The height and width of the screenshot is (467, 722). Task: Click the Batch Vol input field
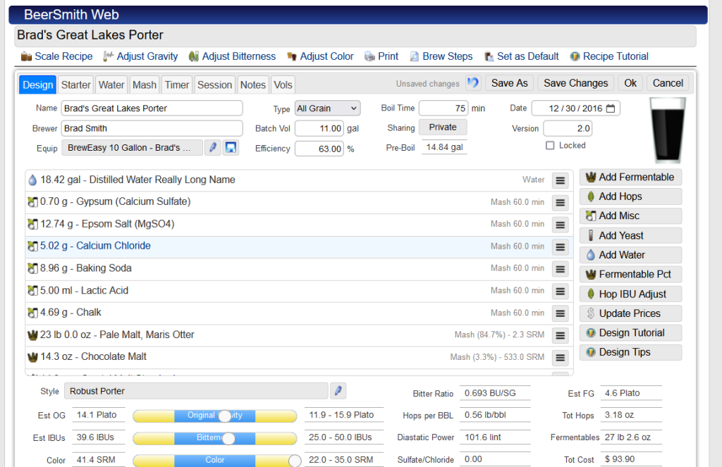[319, 128]
